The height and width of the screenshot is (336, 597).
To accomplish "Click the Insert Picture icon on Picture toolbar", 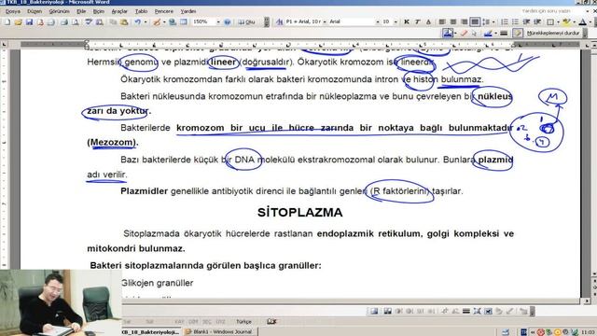I will tap(374, 311).
